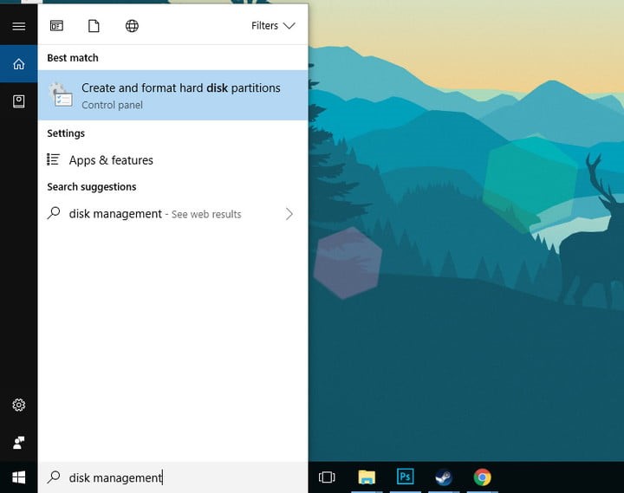Expand the hamburger menu in search sidebar
624x493 pixels.
19,26
